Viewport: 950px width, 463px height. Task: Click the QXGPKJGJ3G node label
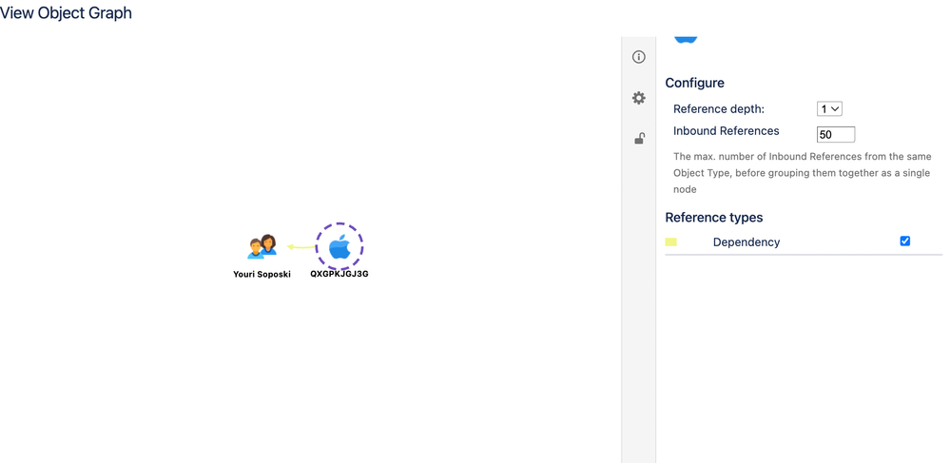(339, 273)
